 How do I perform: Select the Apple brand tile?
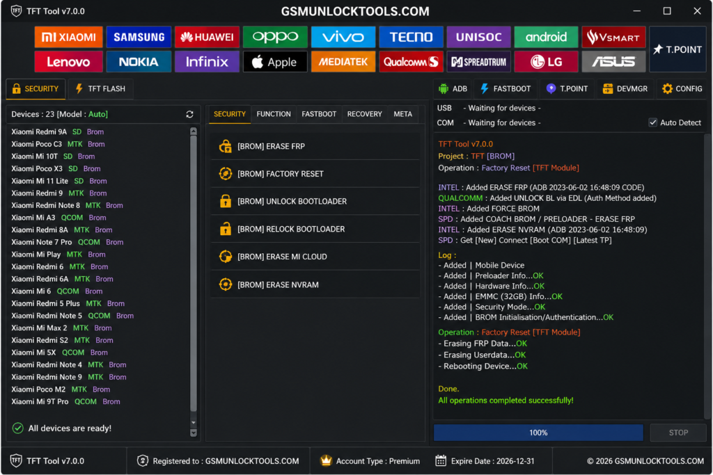point(275,62)
